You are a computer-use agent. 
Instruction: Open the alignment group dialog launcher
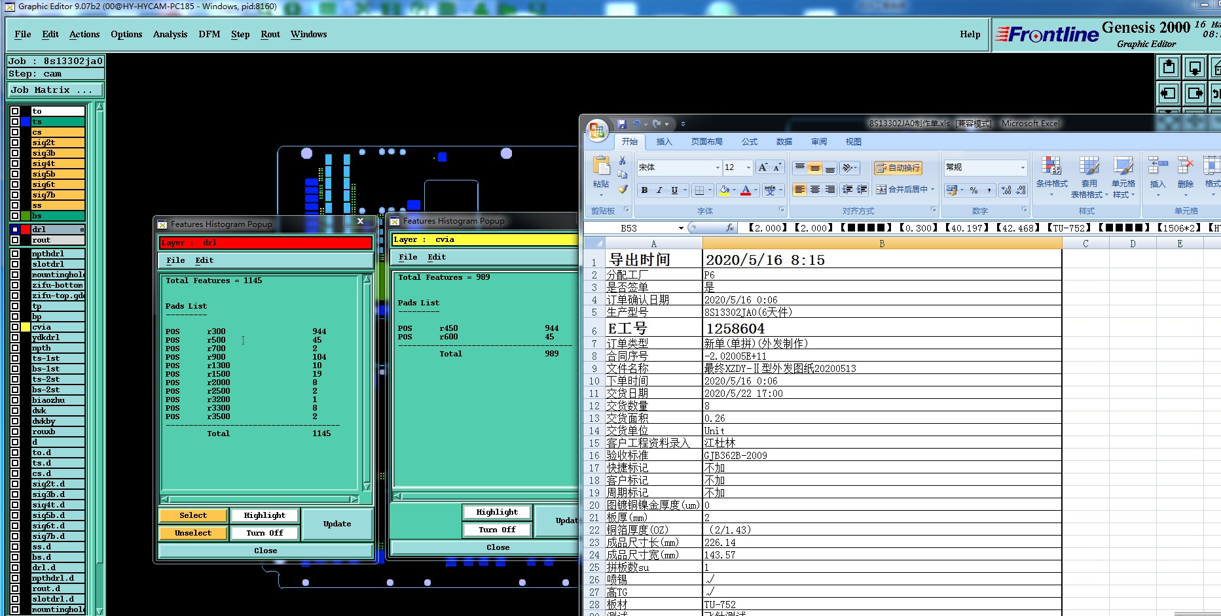tap(934, 210)
